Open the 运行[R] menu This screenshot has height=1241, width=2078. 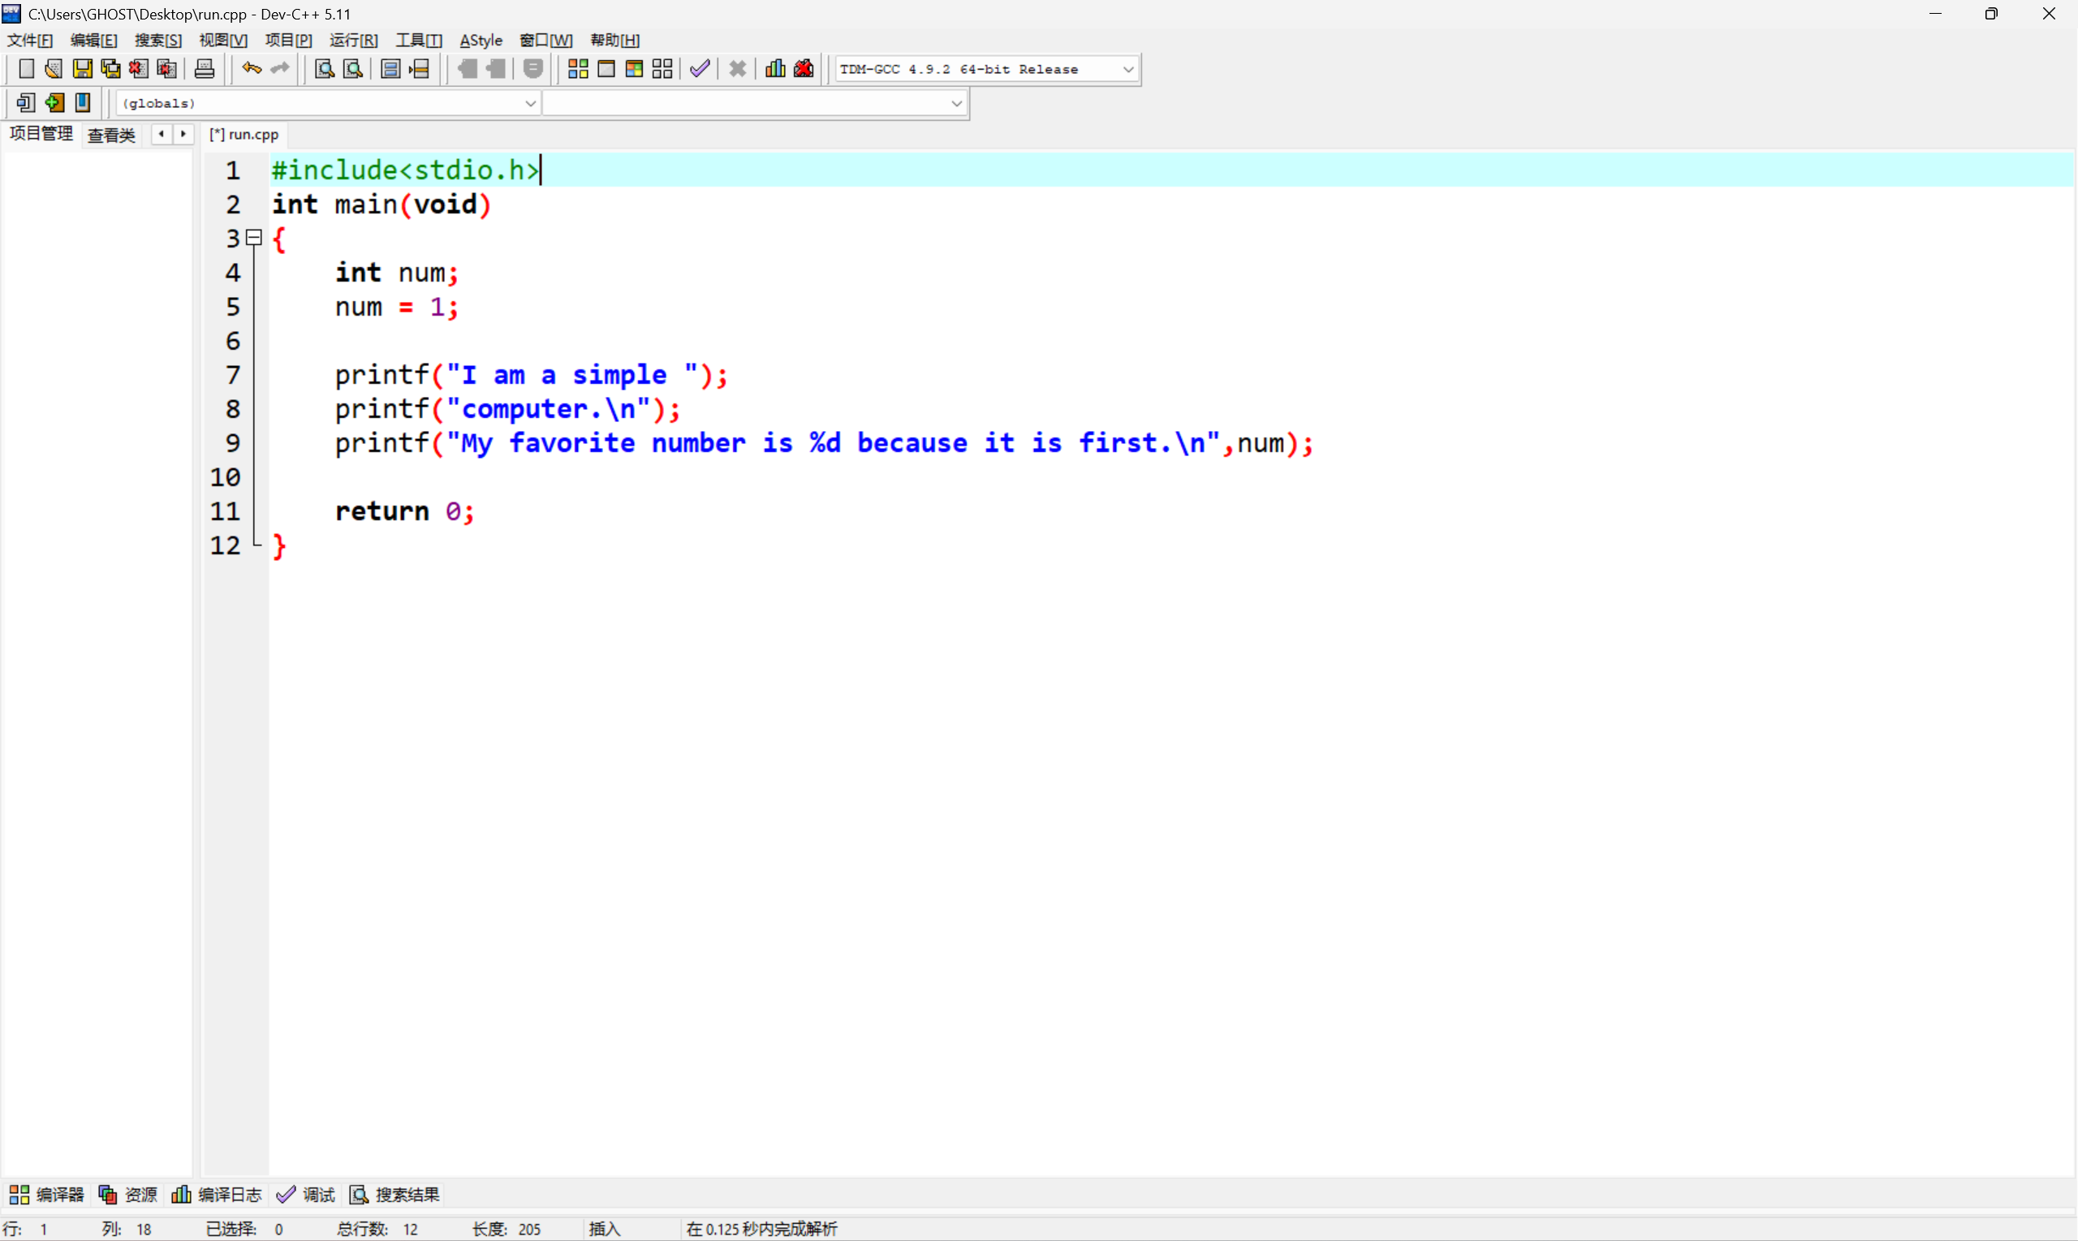(353, 40)
